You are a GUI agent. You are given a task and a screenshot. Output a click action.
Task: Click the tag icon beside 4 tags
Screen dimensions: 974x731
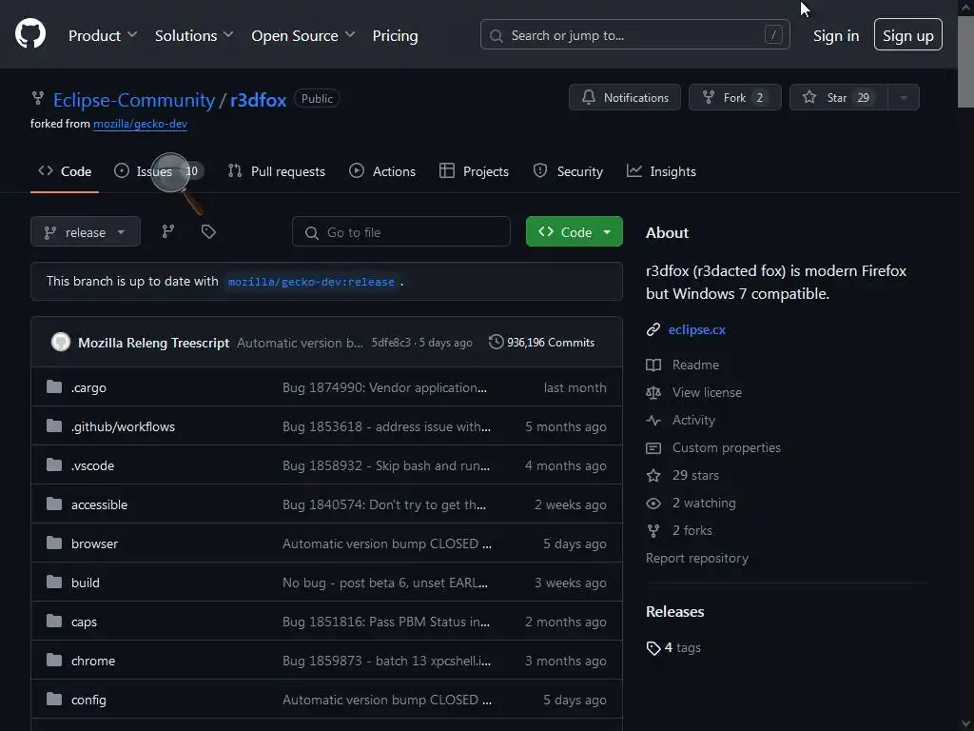coord(653,647)
